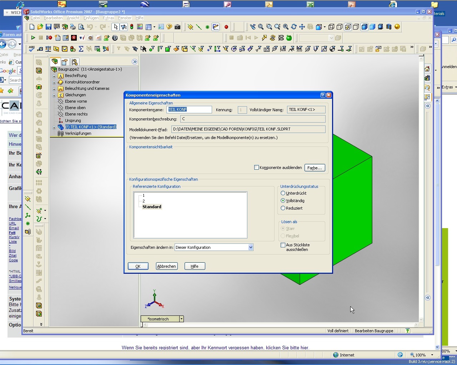Click the Print icon in toolbar
Viewport: 457px width, 365px height.
pyautogui.click(x=73, y=27)
